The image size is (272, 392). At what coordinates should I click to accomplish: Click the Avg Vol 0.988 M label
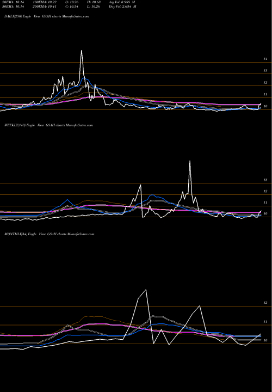(122, 2)
